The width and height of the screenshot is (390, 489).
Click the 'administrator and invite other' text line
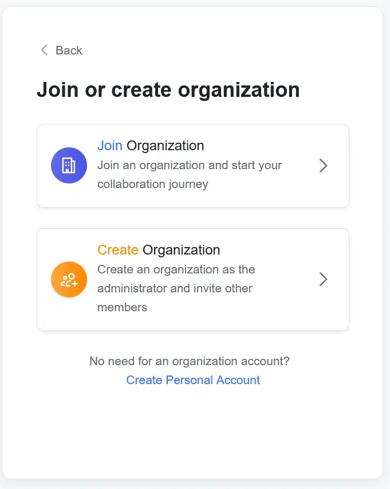pyautogui.click(x=175, y=288)
